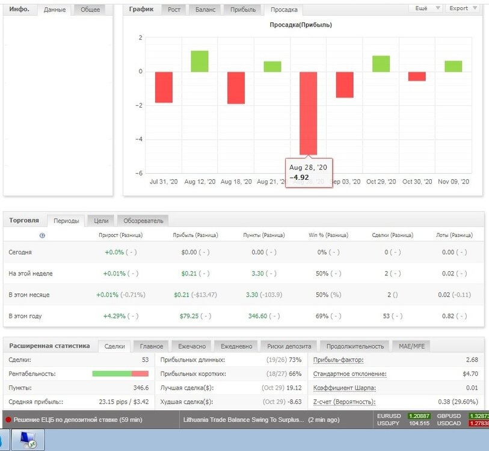
Task: Open the Ежедневно statistics tab
Action: coord(236,346)
